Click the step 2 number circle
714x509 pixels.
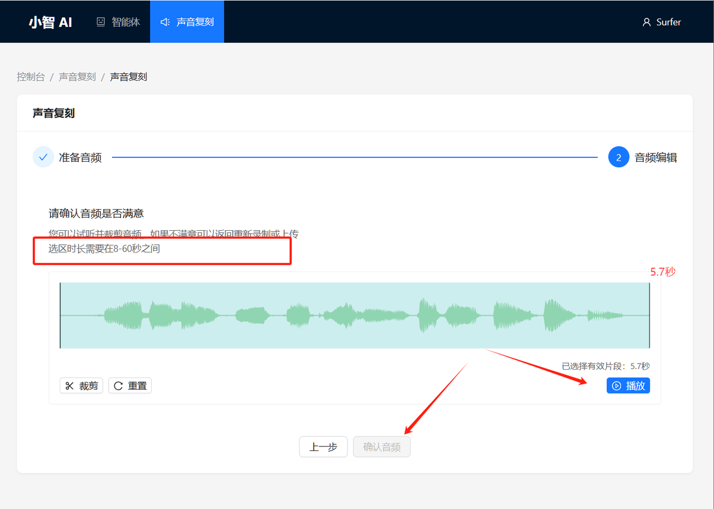618,158
